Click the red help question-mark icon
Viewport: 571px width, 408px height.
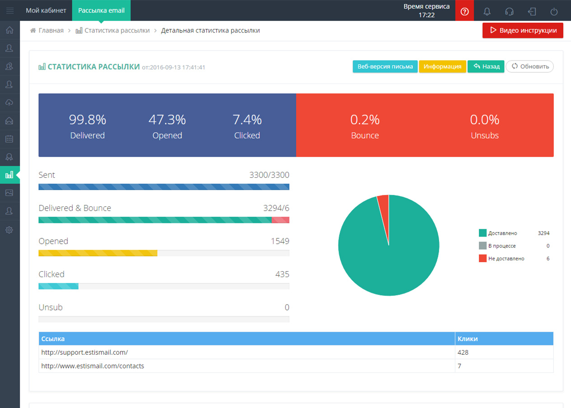464,11
